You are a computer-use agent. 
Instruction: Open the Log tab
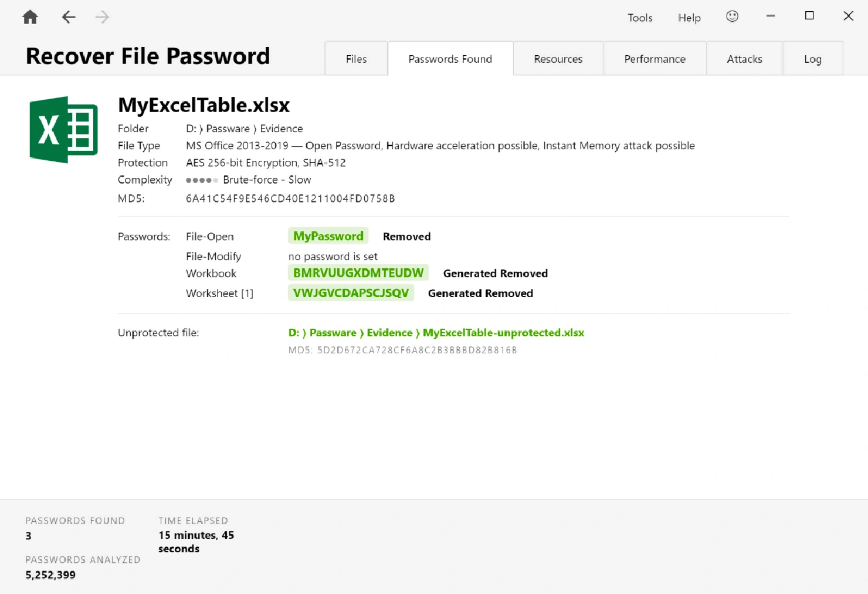(x=812, y=59)
